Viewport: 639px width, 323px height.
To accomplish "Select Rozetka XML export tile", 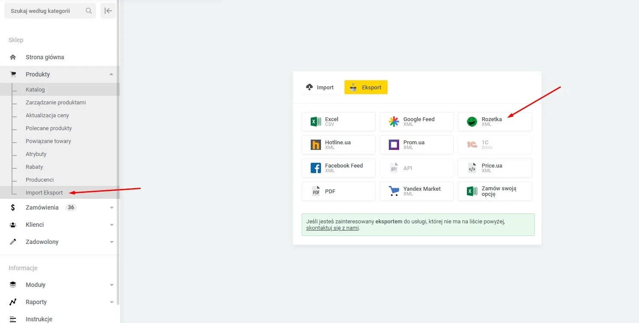I will coord(494,122).
